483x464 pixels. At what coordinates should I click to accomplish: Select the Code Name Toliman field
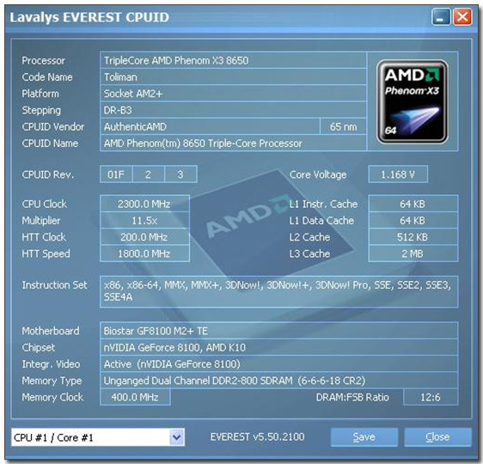(233, 77)
